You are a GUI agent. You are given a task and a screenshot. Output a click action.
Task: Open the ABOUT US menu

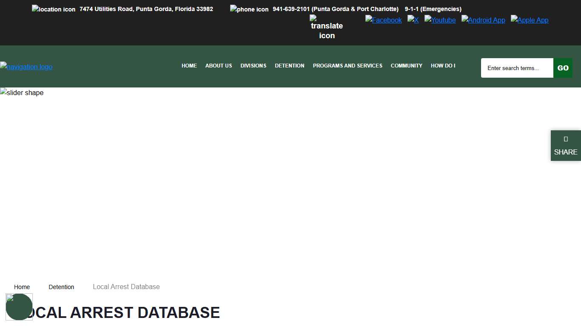coord(219,66)
